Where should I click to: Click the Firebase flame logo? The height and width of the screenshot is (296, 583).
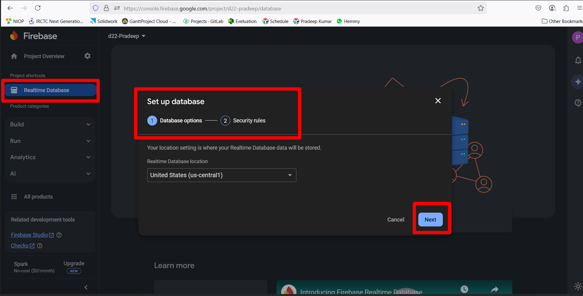tap(14, 36)
